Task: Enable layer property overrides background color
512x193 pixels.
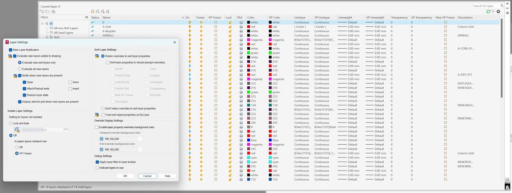Action: click(x=96, y=127)
